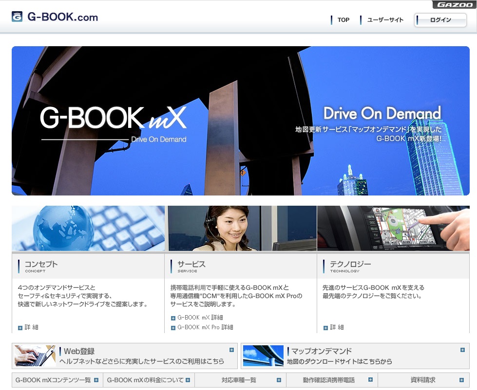477x390 pixels.
Task: Click the Drive On Demand hero banner
Action: coord(241,121)
